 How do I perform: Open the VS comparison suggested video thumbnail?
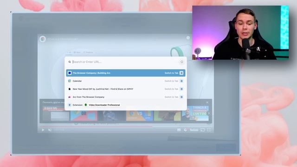[140, 113]
